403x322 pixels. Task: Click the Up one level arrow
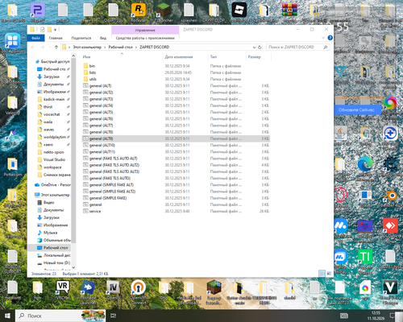56,47
